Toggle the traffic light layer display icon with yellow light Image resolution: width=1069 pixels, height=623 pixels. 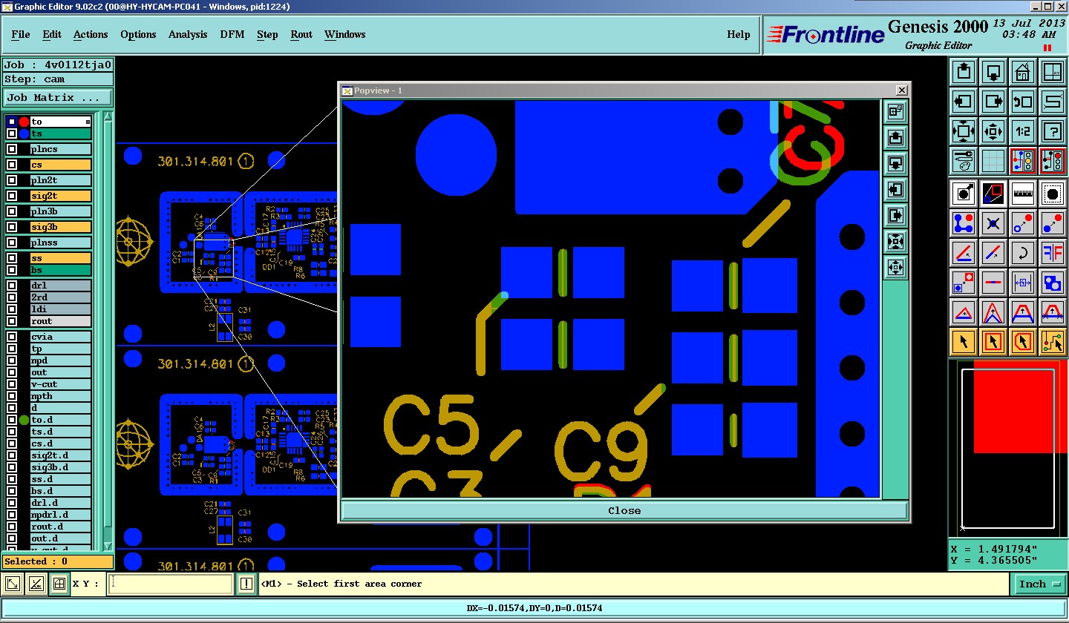[1023, 161]
